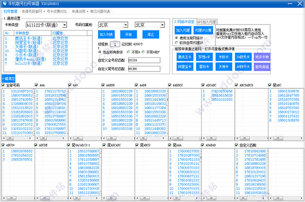Click the 自定义全号段匹配 input field
305x202 pixels.
point(144,60)
